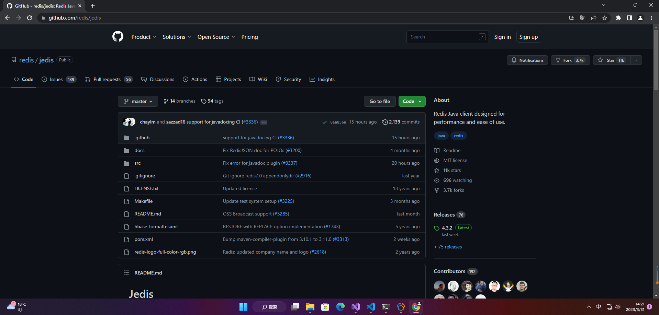
Task: Open the browser extensions puzzle icon
Action: [618, 18]
